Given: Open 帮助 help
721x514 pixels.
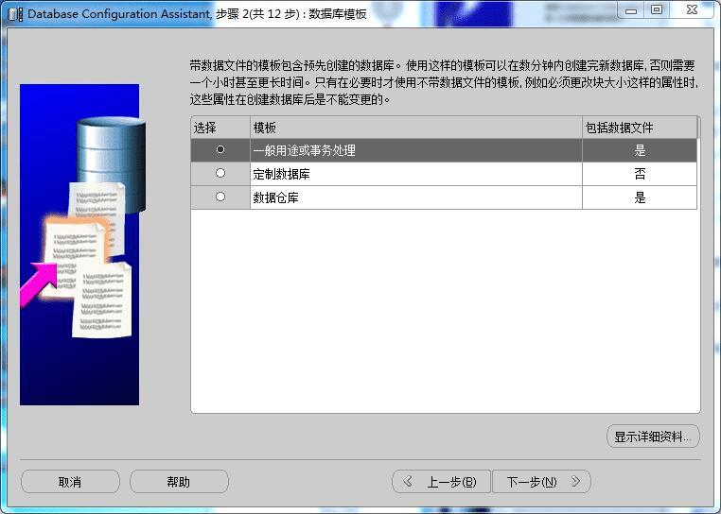Looking at the screenshot, I should [179, 482].
